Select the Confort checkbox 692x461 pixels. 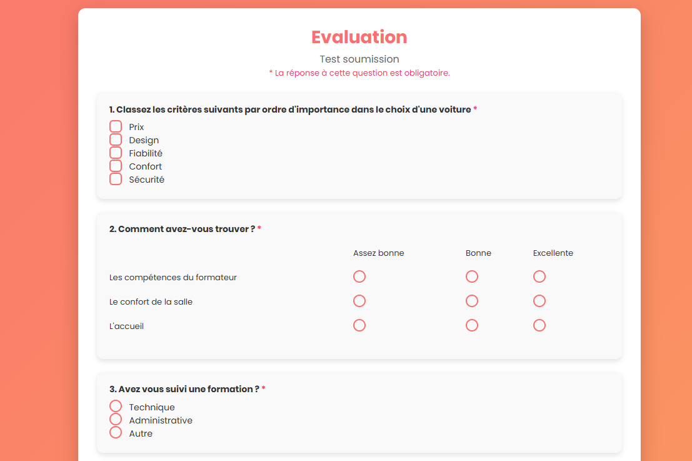[x=116, y=166]
